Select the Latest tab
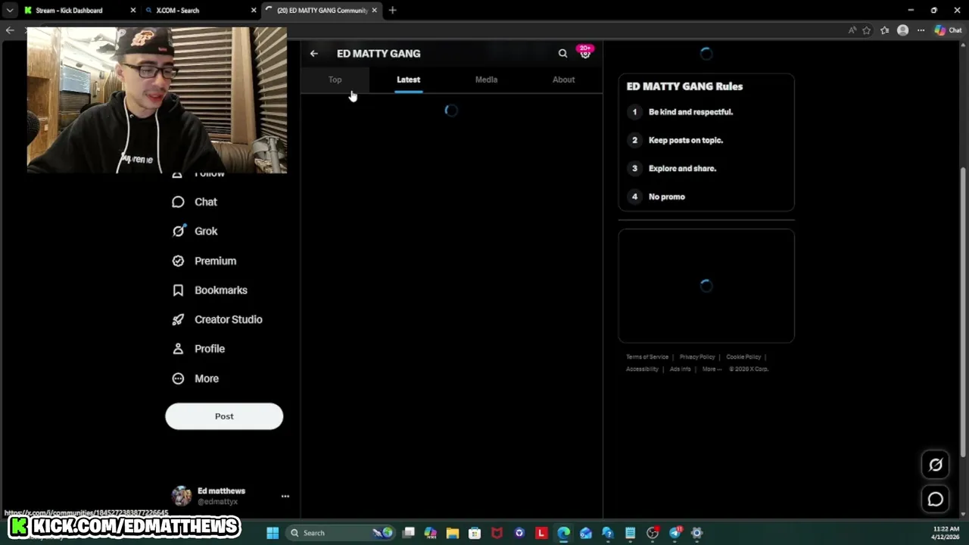This screenshot has width=969, height=545. coord(408,79)
